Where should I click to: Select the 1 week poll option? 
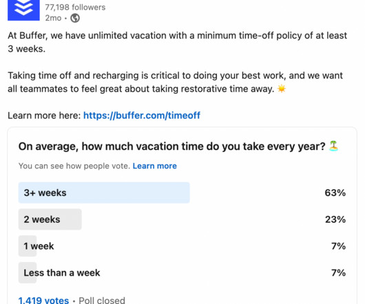point(182,246)
